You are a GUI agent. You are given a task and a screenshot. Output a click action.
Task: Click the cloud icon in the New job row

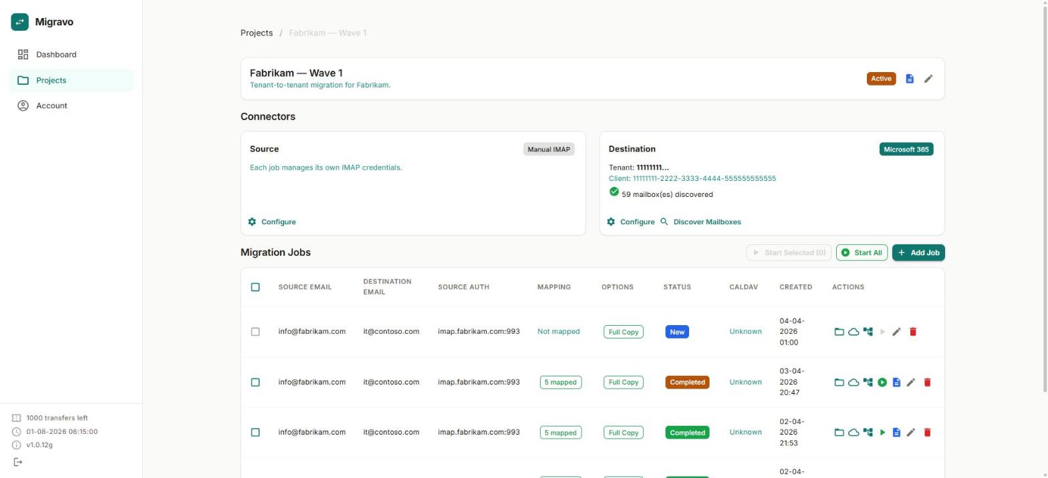(x=854, y=332)
